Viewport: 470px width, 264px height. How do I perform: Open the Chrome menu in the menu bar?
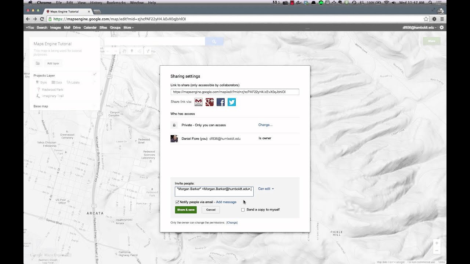click(x=44, y=3)
